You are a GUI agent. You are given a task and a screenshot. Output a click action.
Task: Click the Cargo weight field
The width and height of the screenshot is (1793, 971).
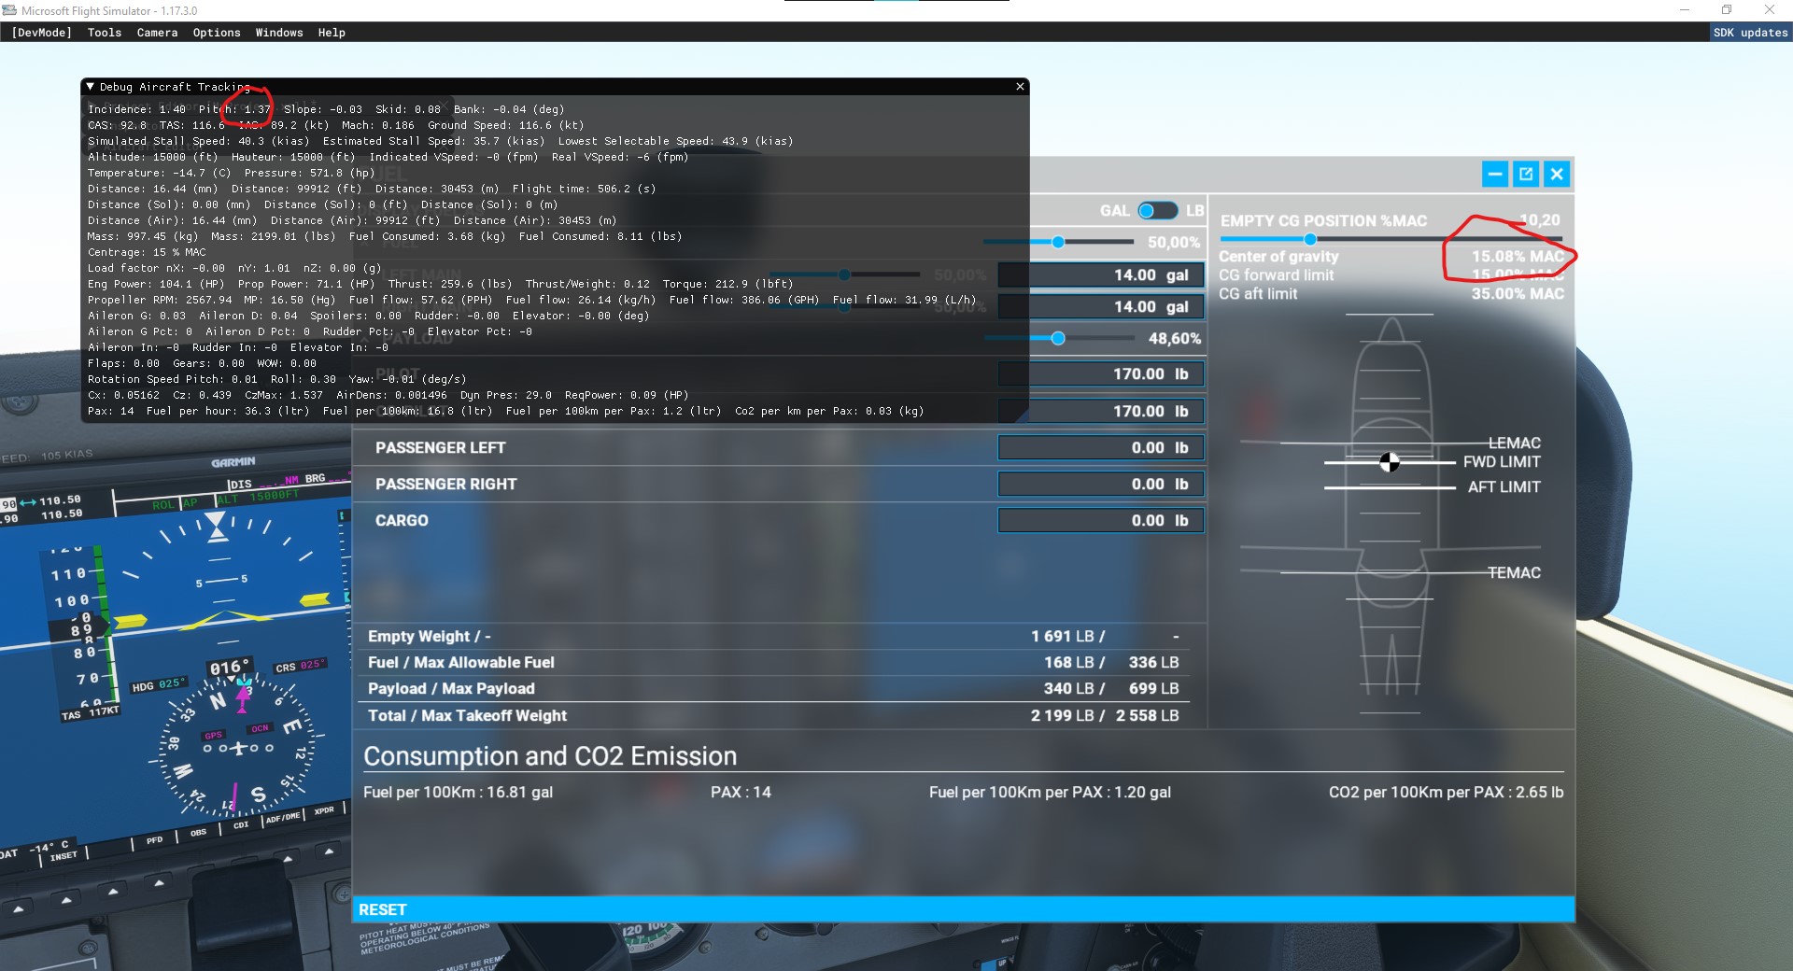point(1101,521)
